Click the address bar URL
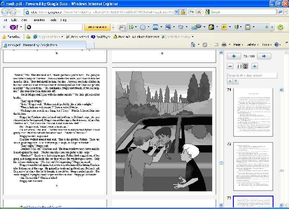 click(x=101, y=12)
